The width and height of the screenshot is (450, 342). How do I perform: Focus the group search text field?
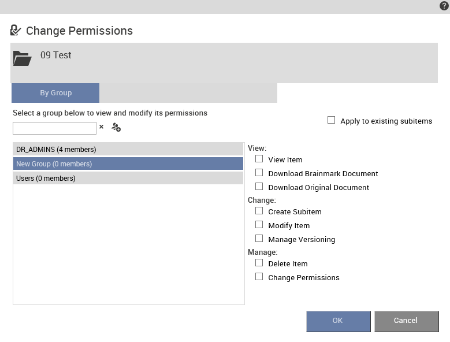coord(54,128)
